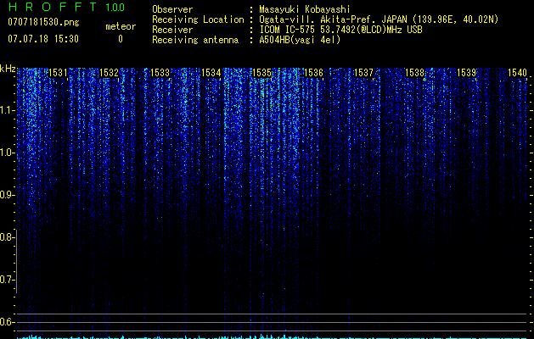Click the Receiver label
The height and width of the screenshot is (339, 534).
click(172, 30)
